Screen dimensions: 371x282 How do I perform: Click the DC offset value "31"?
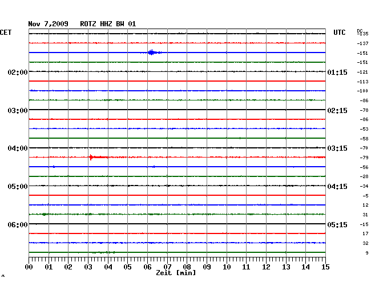click(365, 215)
